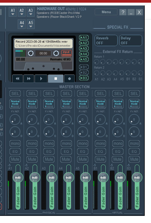
Task: Enable mono on the A4 bus
Action: coord(66,143)
